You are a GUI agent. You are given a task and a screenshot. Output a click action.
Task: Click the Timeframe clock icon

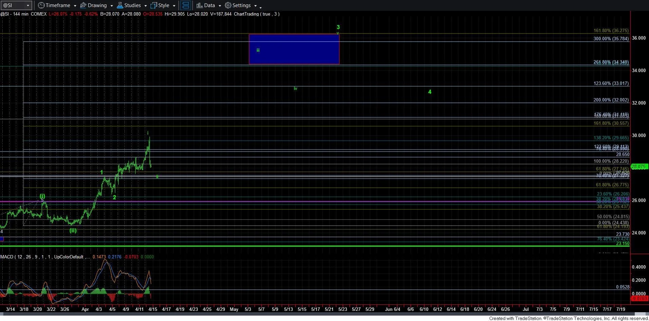pyautogui.click(x=41, y=5)
